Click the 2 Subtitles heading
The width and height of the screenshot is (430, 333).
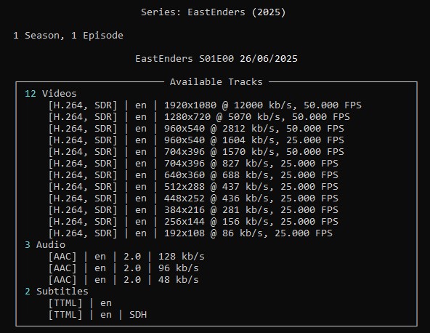[x=57, y=292]
